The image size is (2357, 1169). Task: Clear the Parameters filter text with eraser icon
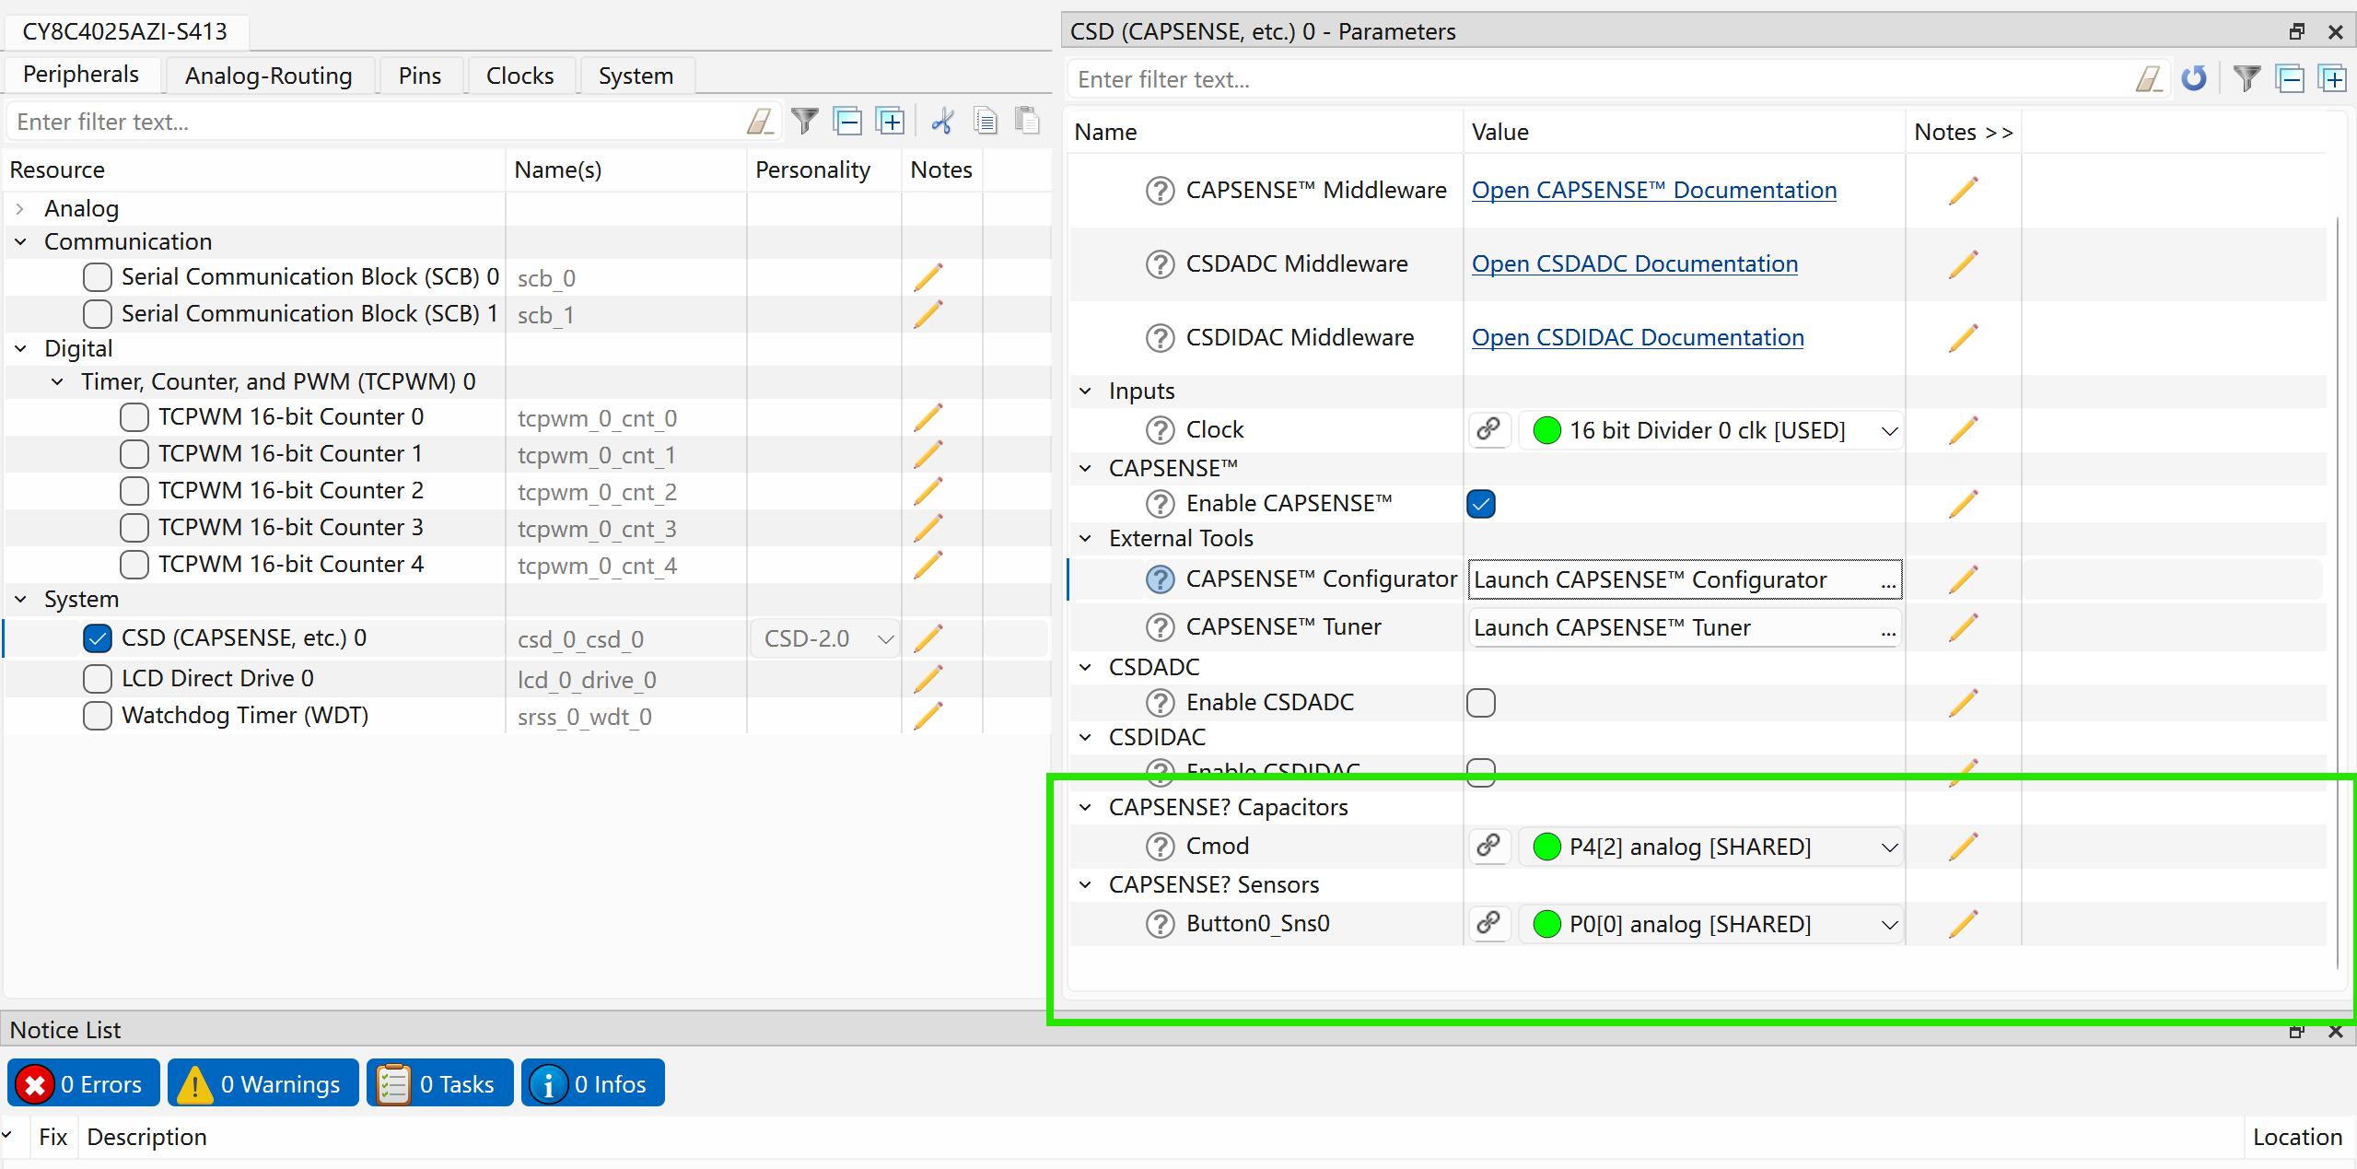coord(2149,79)
